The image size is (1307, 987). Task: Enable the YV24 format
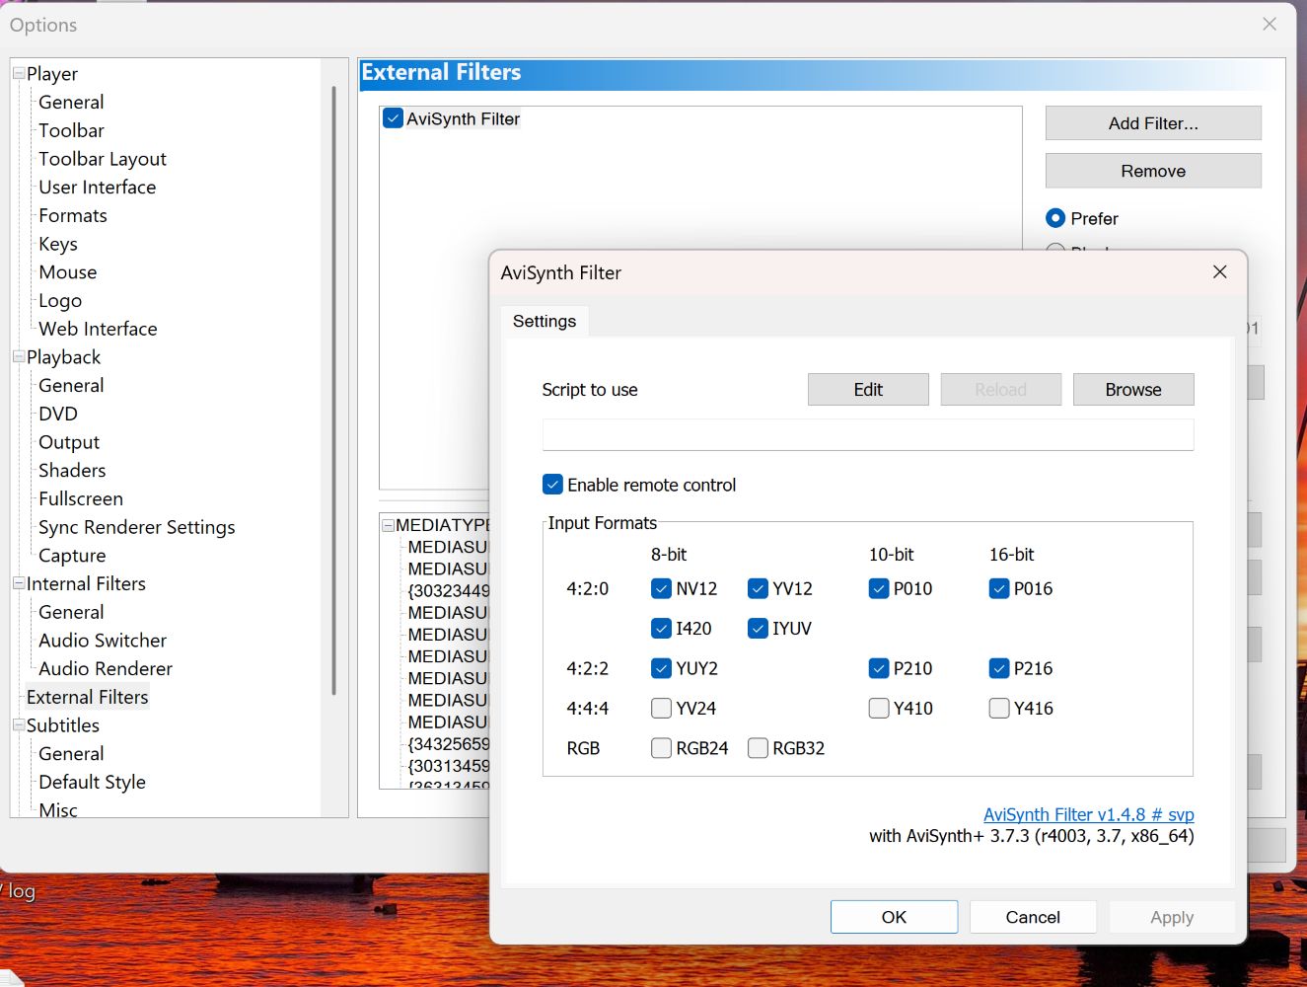(661, 708)
